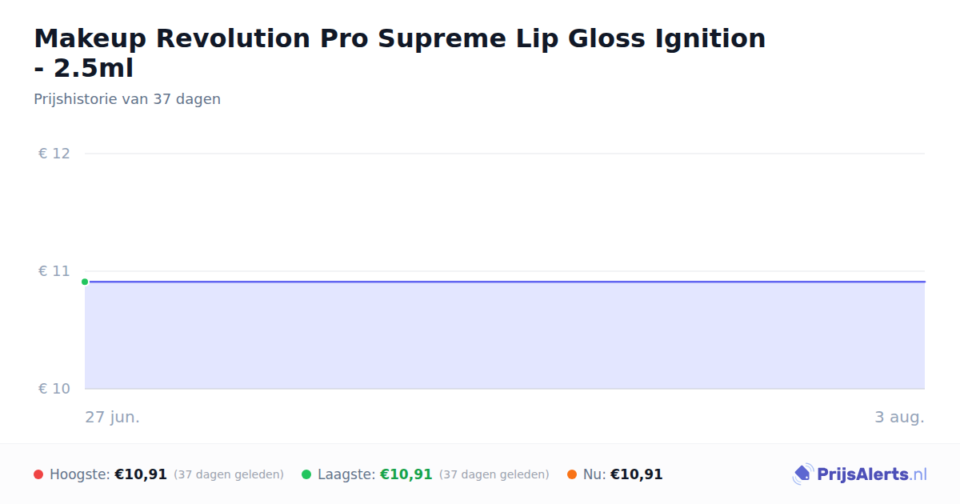Image resolution: width=960 pixels, height=504 pixels.
Task: Click the green Laagste indicator dot
Action: pyautogui.click(x=306, y=474)
